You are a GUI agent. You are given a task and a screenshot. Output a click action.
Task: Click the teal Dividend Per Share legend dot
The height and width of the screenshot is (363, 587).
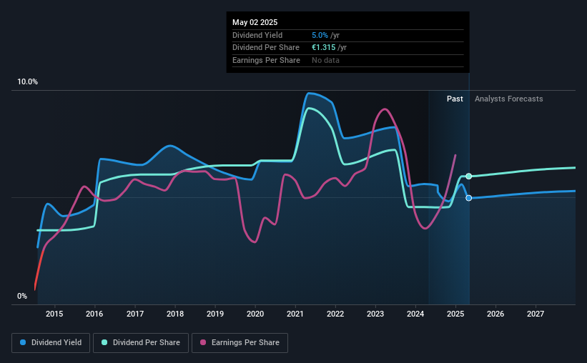click(104, 342)
